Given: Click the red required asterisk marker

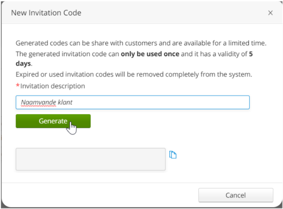Looking at the screenshot, I should coord(18,86).
